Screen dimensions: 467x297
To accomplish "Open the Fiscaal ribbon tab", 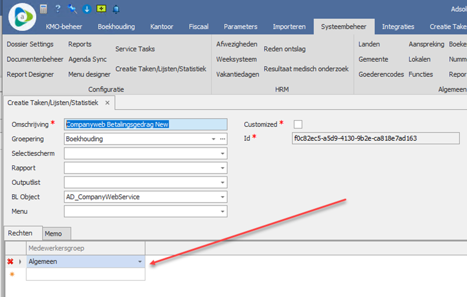I will coord(199,27).
